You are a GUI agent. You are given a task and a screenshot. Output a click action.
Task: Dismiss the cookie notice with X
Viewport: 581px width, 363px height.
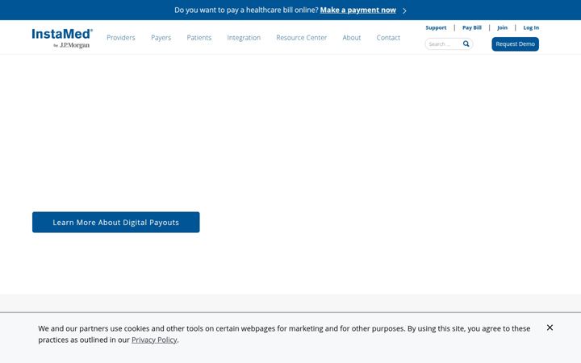point(550,328)
